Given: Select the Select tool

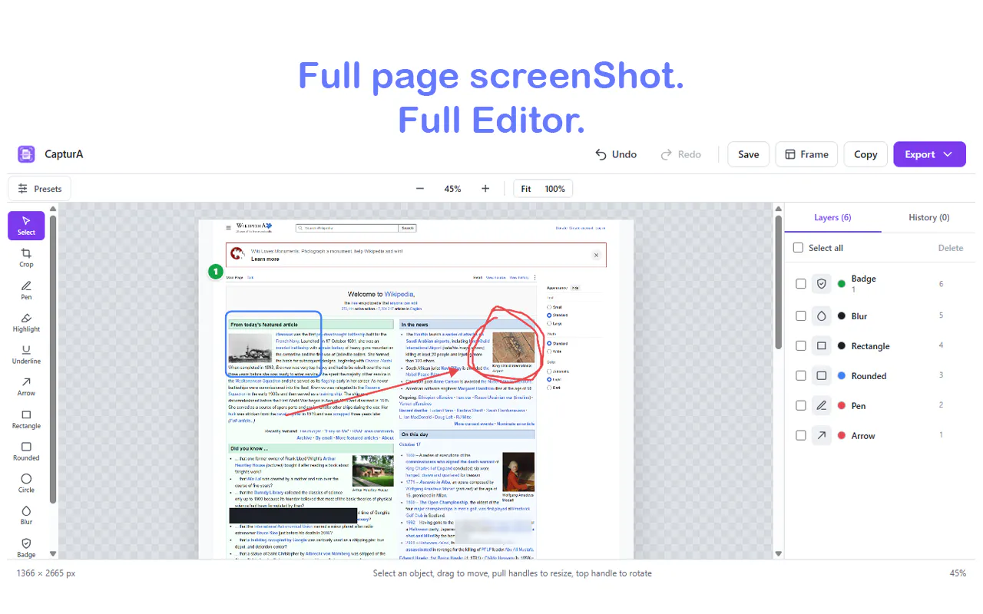Looking at the screenshot, I should pos(26,225).
